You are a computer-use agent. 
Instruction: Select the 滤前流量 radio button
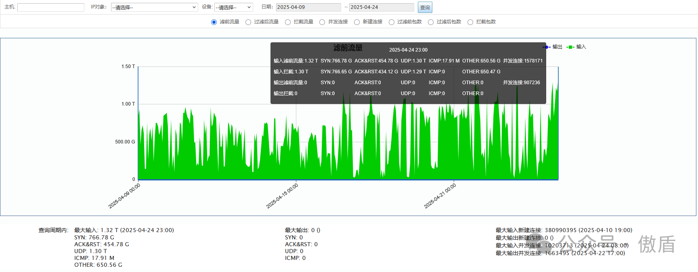pos(214,22)
